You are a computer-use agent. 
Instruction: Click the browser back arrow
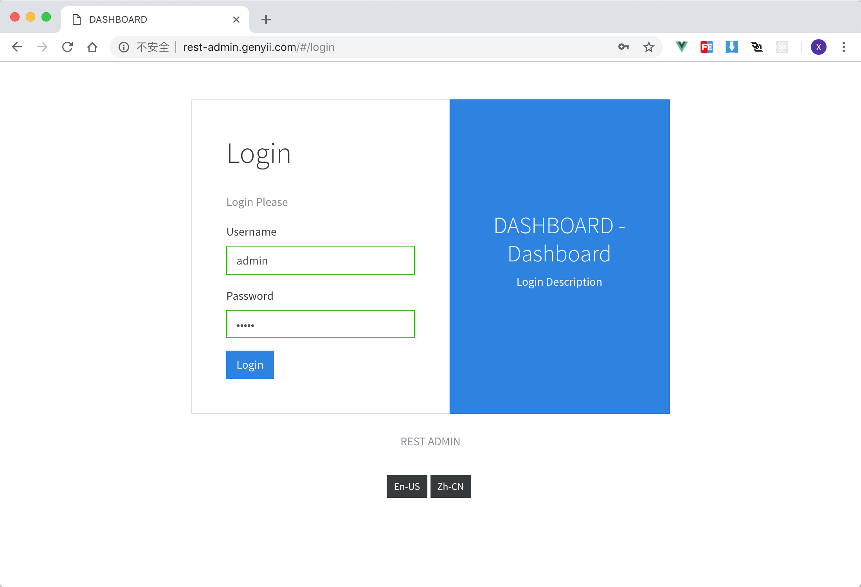[x=17, y=47]
